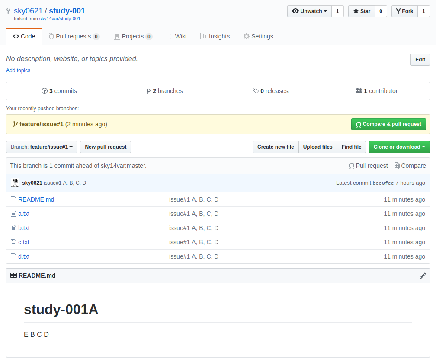Open the a.txt file
The width and height of the screenshot is (436, 362).
[x=24, y=214]
